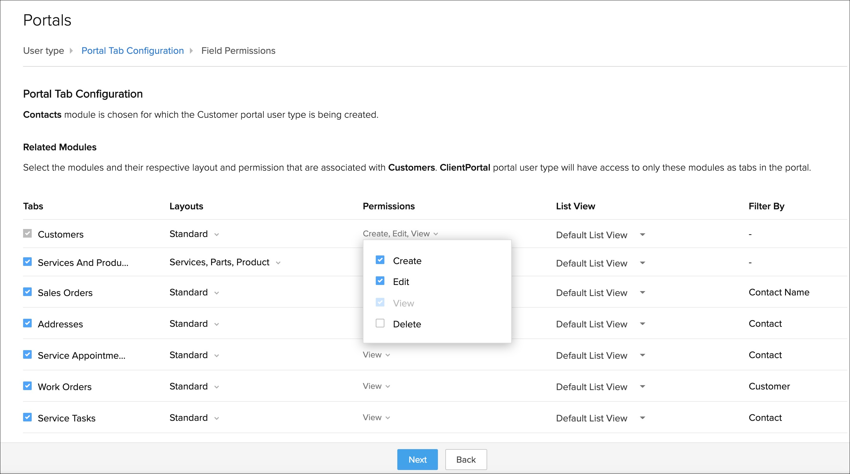850x474 pixels.
Task: Click the Next button
Action: pos(417,459)
